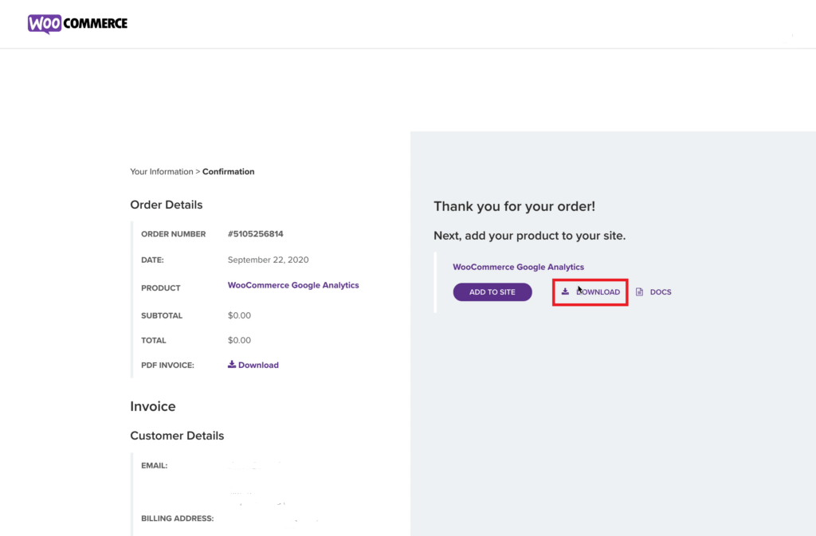Click the SUBTOTAL label

point(162,315)
